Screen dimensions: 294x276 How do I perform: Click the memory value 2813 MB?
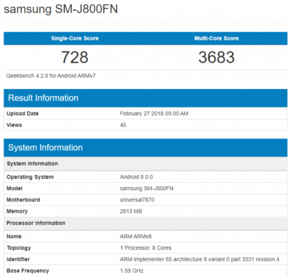click(131, 211)
